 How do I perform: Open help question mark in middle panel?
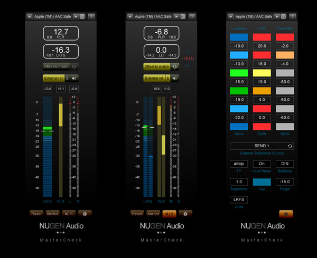pos(192,16)
